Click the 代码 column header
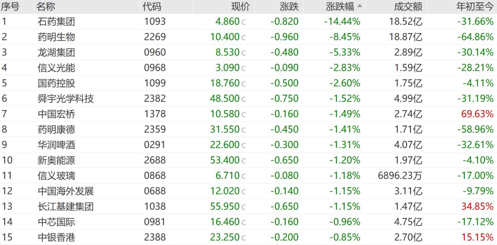The height and width of the screenshot is (245, 497). pos(152,6)
